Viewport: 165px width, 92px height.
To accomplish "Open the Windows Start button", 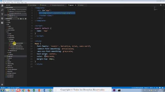I will coord(2,90).
